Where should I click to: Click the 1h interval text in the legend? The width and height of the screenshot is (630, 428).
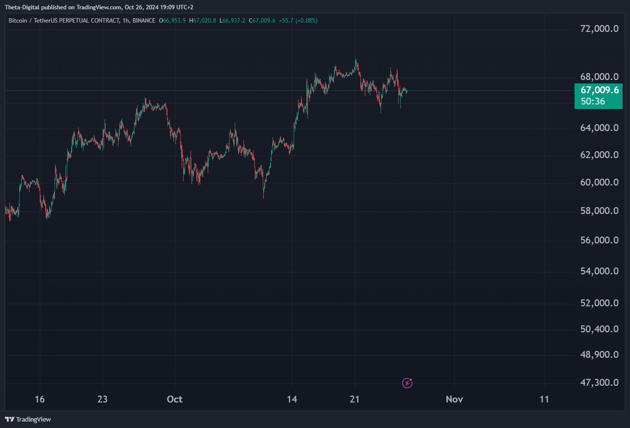(x=126, y=21)
